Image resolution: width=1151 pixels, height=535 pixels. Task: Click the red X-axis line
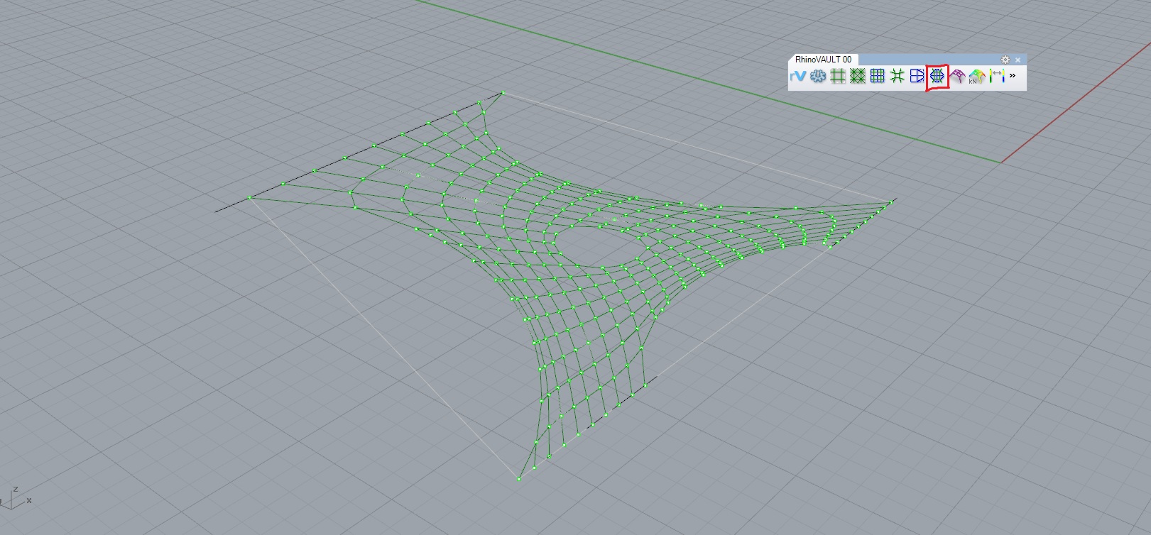click(1076, 103)
